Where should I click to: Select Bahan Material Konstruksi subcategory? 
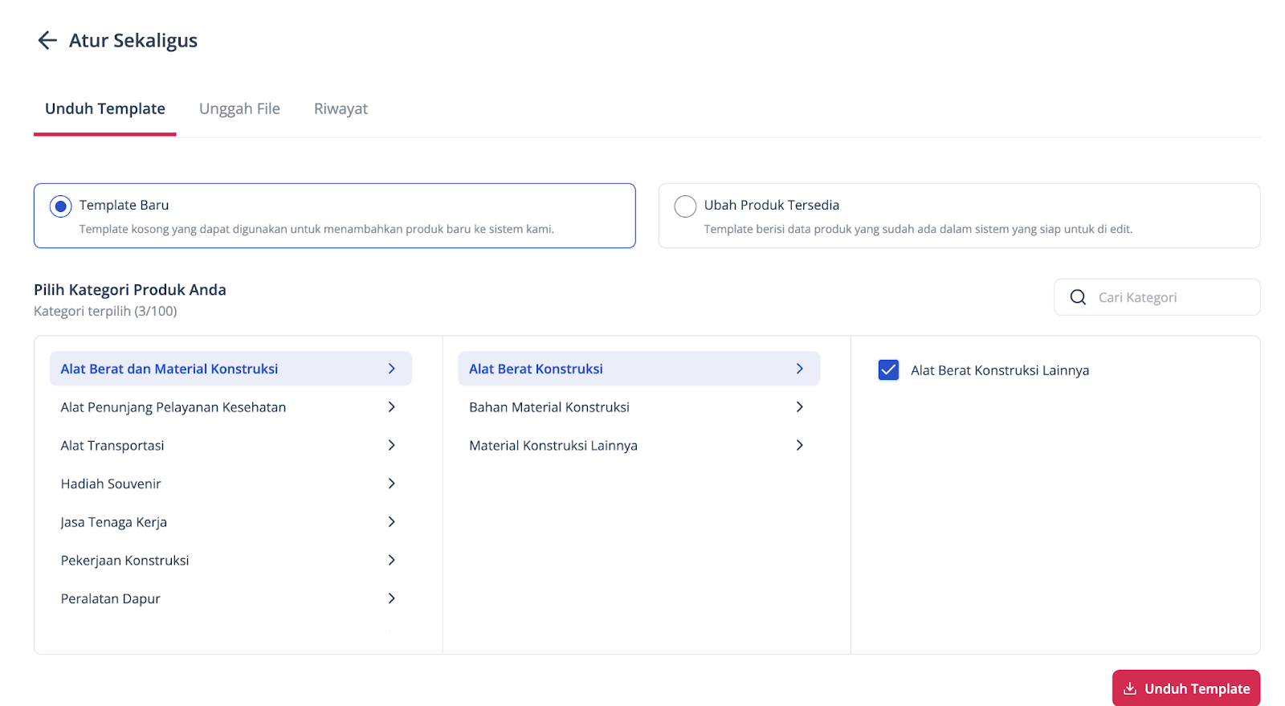pyautogui.click(x=639, y=407)
